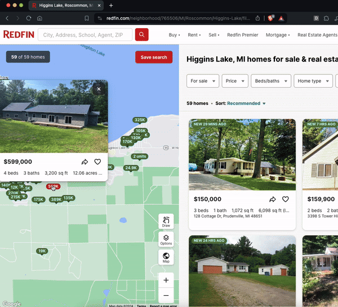Open site settings icon in the address bar
Screen dimensions: 338x307
[100, 19]
